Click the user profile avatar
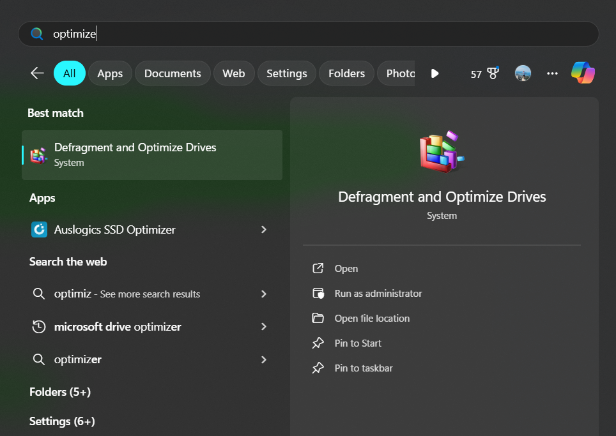616x436 pixels. click(x=523, y=73)
